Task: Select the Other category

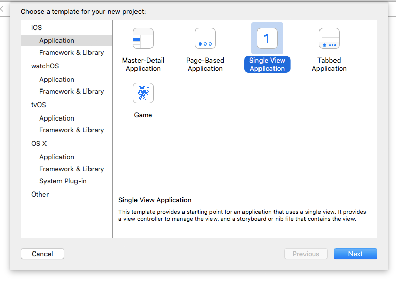Action: pyautogui.click(x=40, y=195)
